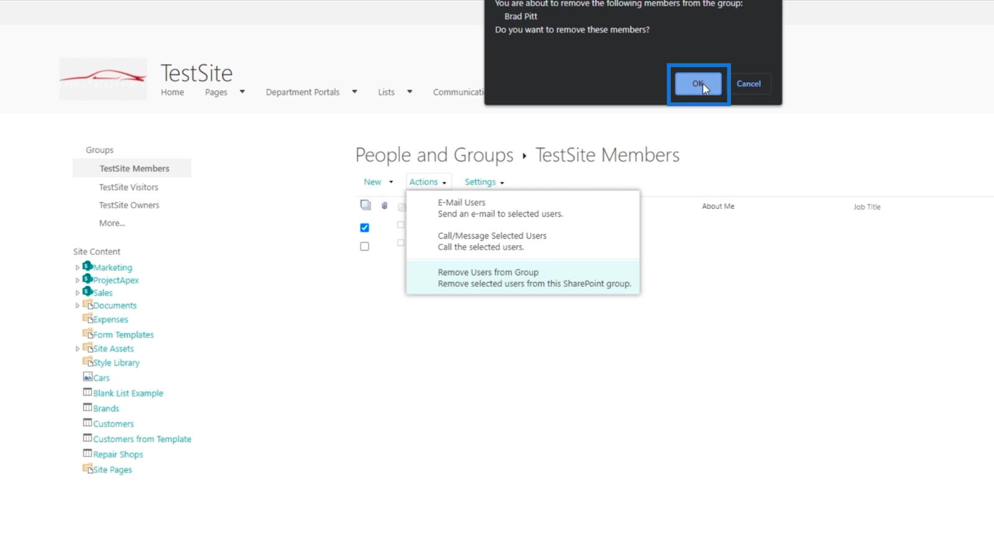Open the TestSite Visitors group
The height and width of the screenshot is (560, 994).
[129, 187]
